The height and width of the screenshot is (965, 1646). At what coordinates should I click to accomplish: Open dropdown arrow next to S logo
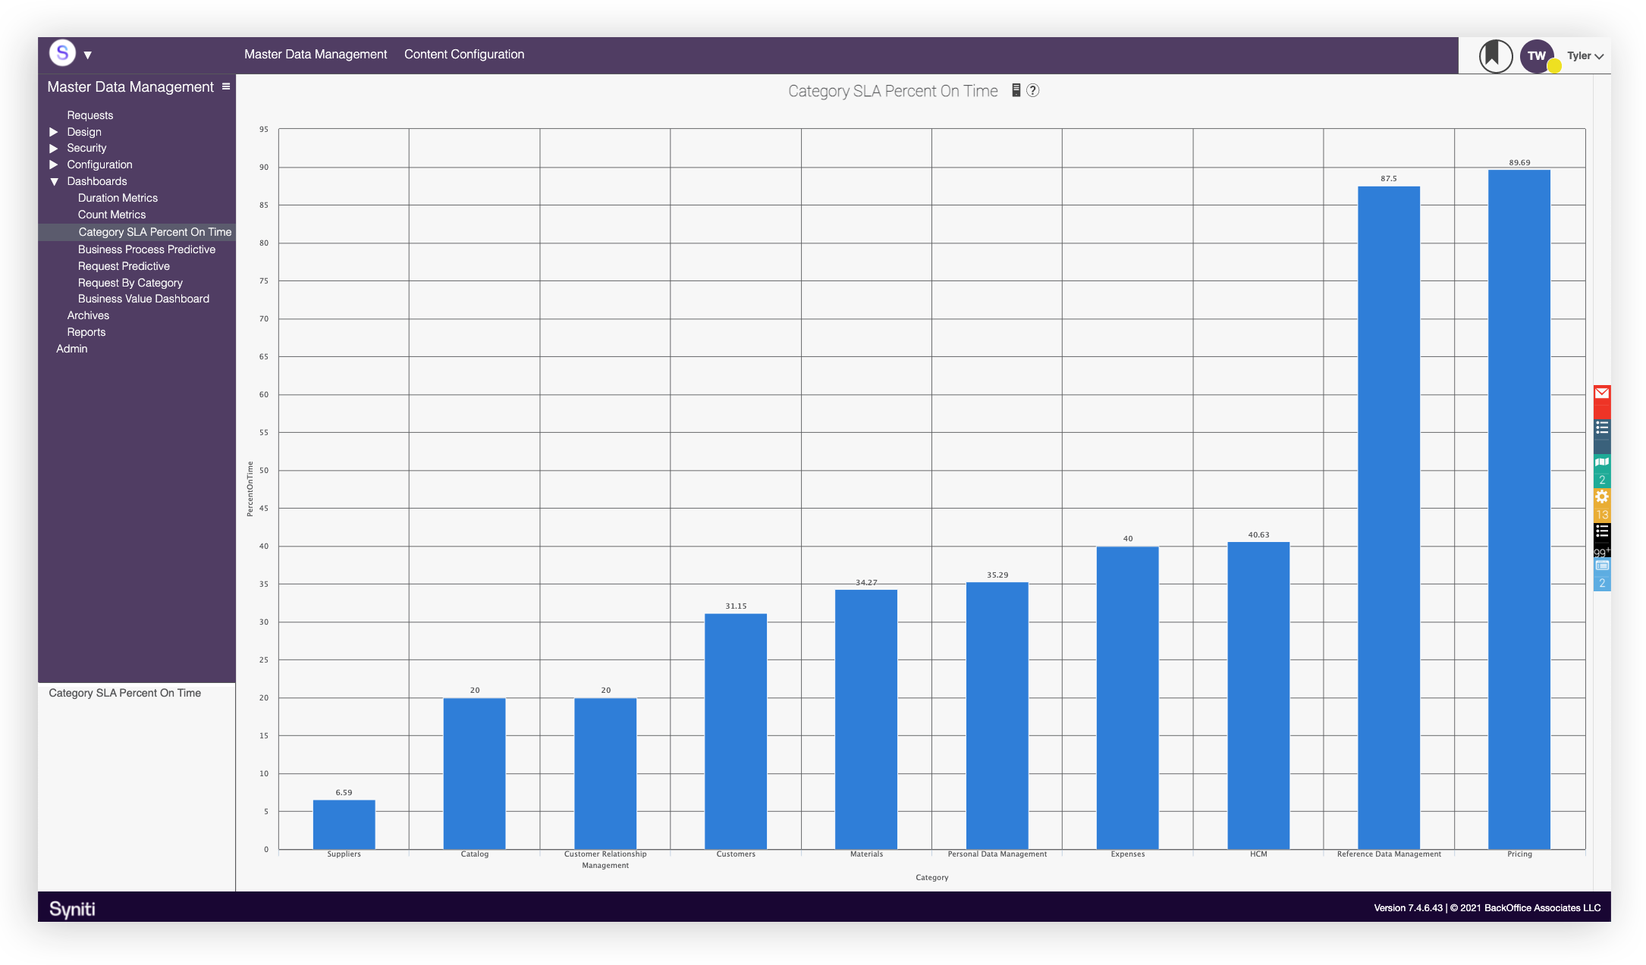tap(88, 55)
